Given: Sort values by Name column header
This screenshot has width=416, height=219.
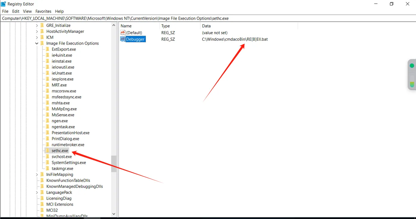Looking at the screenshot, I should 139,26.
